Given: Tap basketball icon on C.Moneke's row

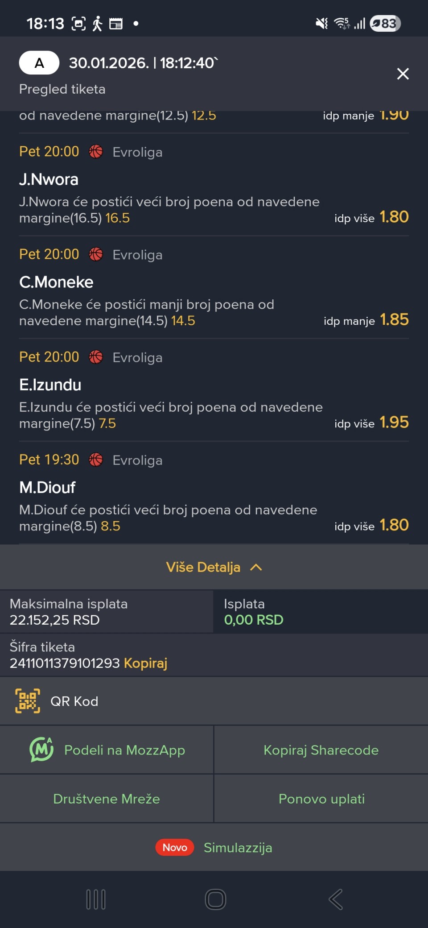Looking at the screenshot, I should coord(96,255).
